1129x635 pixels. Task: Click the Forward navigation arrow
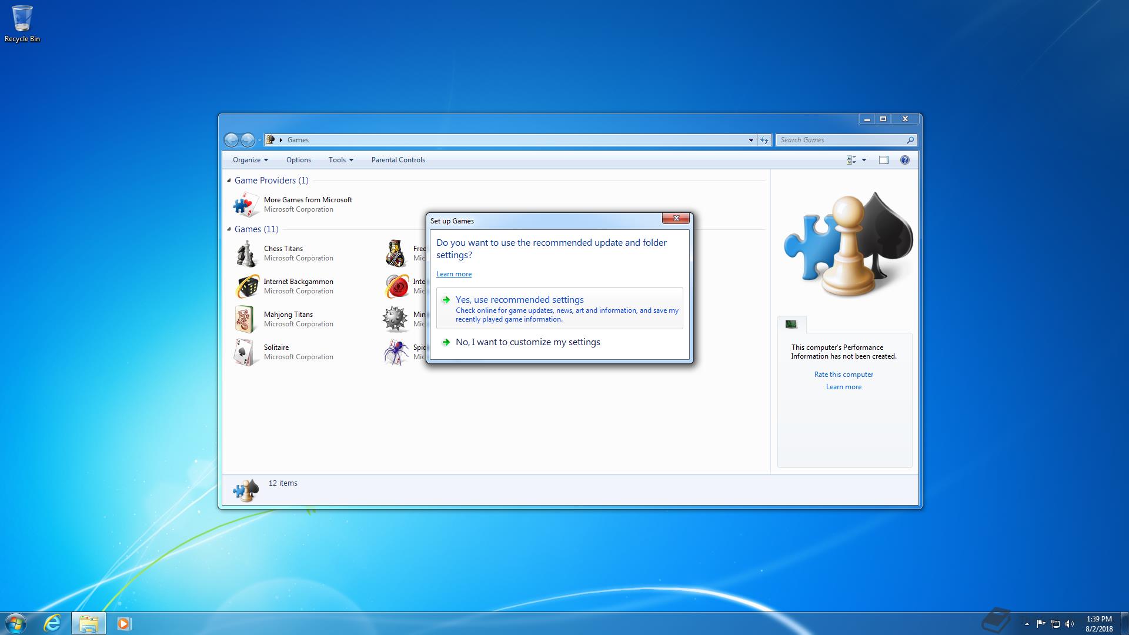[x=248, y=140]
